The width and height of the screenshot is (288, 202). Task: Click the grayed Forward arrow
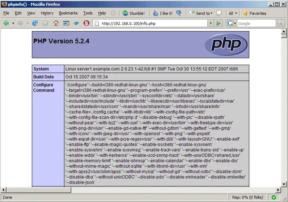pyautogui.click(x=20, y=23)
